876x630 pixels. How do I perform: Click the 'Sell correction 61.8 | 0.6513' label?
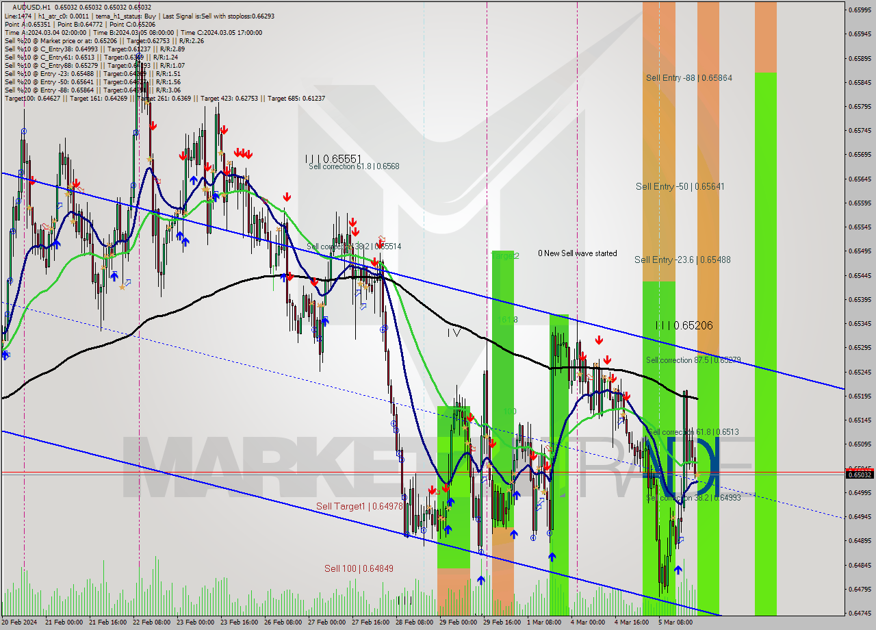pos(693,432)
